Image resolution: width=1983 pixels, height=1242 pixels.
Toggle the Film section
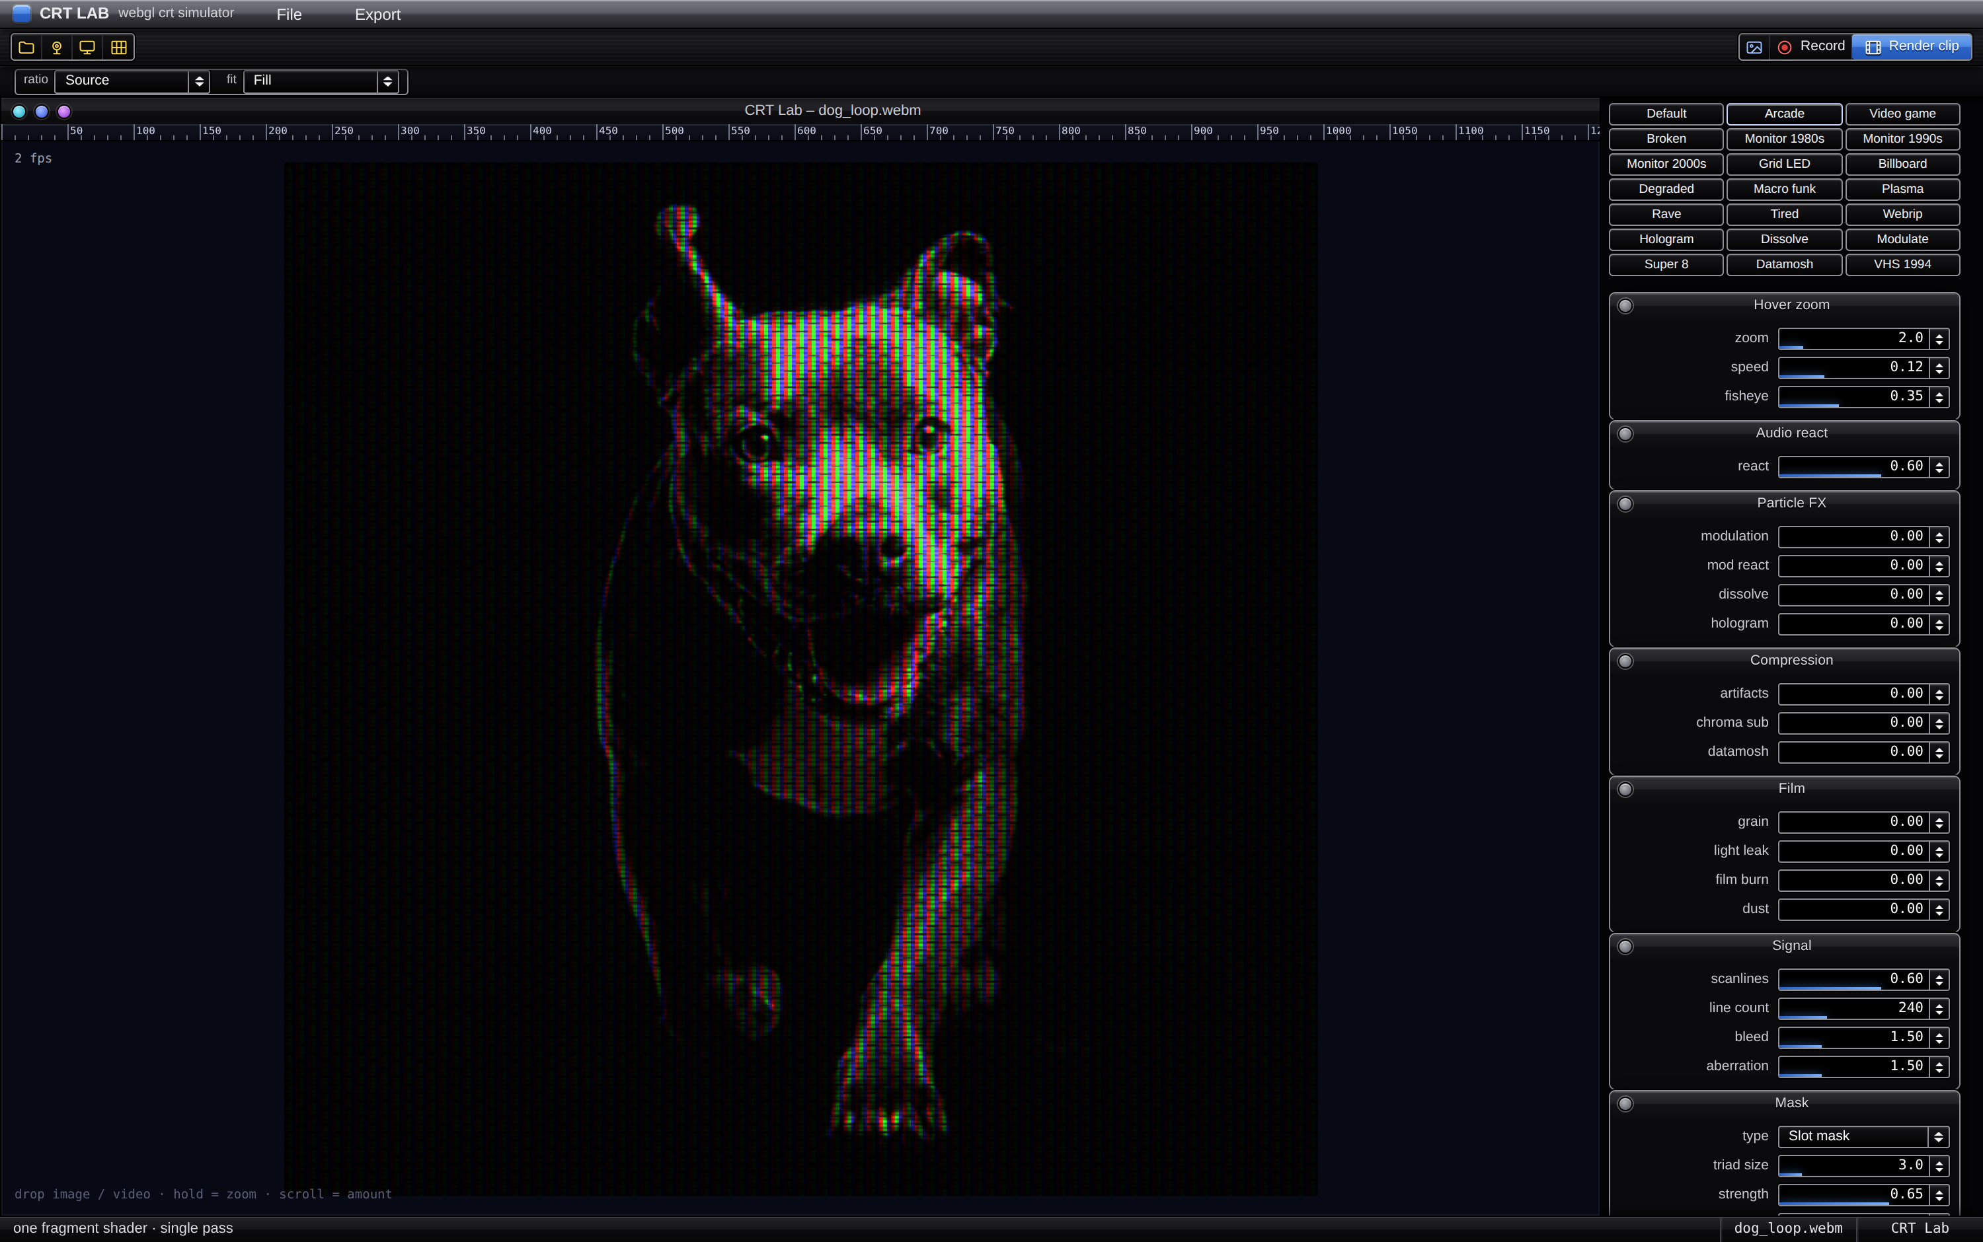point(1625,789)
